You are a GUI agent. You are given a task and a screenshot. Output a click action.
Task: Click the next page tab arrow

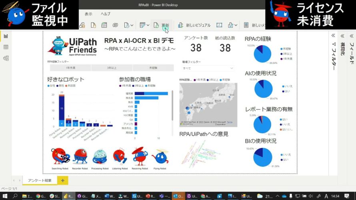click(20, 180)
